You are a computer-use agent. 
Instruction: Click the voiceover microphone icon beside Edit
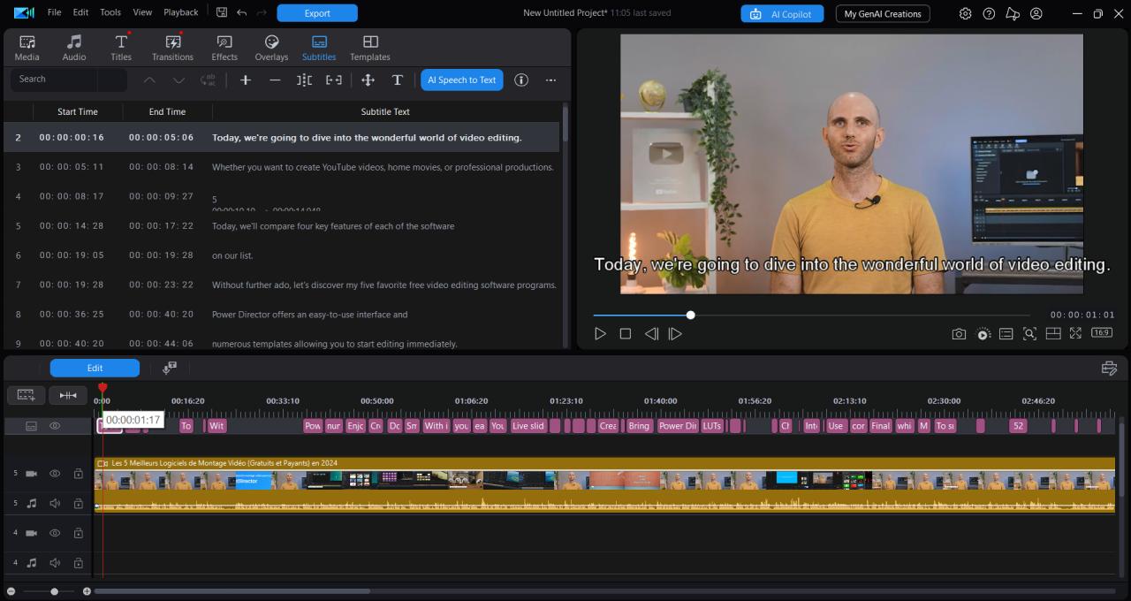pos(170,367)
